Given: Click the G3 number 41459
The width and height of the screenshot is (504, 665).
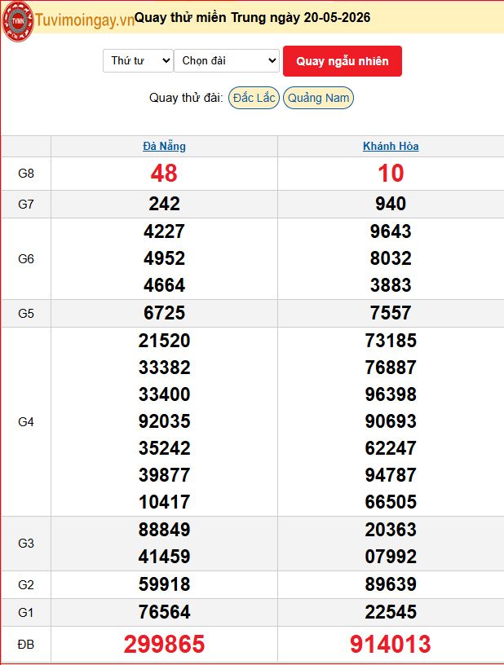Looking at the screenshot, I should tap(164, 557).
